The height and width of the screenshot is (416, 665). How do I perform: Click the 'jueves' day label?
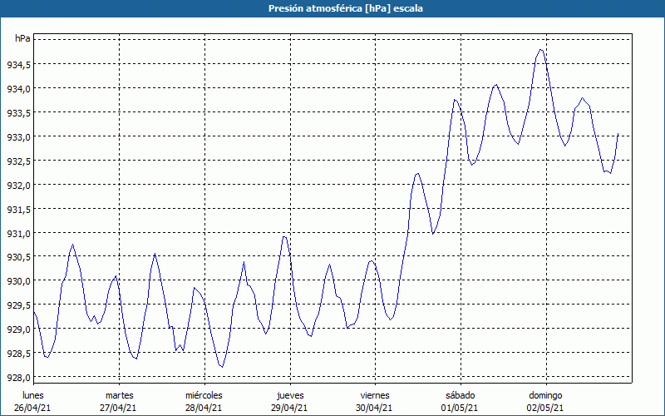(x=290, y=396)
